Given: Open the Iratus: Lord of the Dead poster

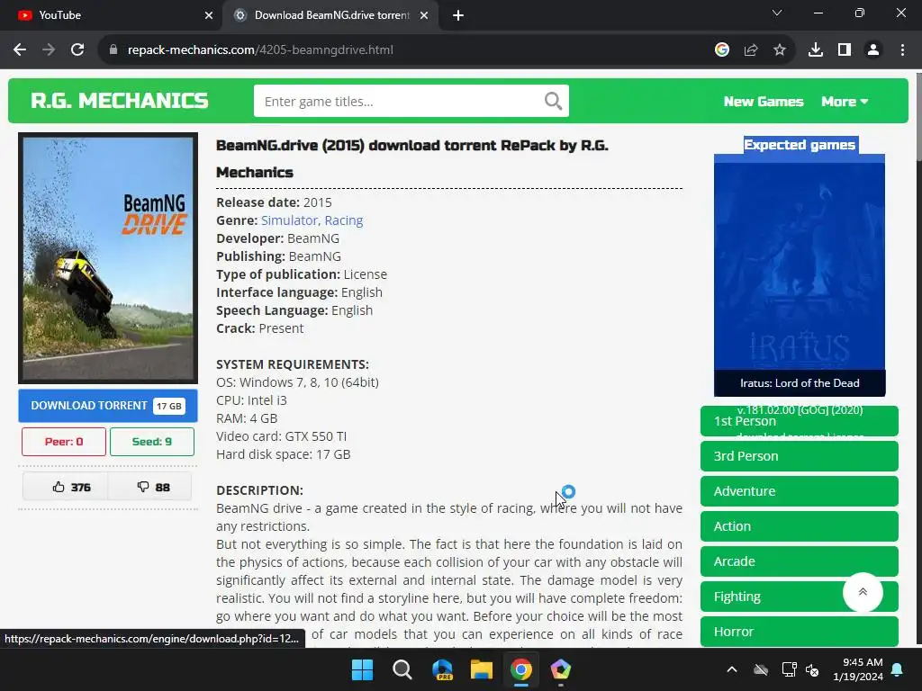Looking at the screenshot, I should pyautogui.click(x=800, y=265).
